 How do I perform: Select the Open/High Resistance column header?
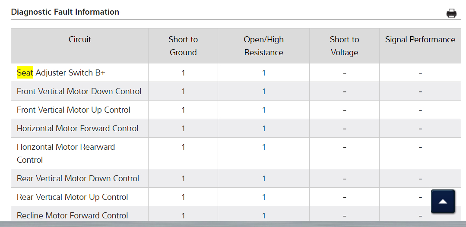pyautogui.click(x=263, y=46)
